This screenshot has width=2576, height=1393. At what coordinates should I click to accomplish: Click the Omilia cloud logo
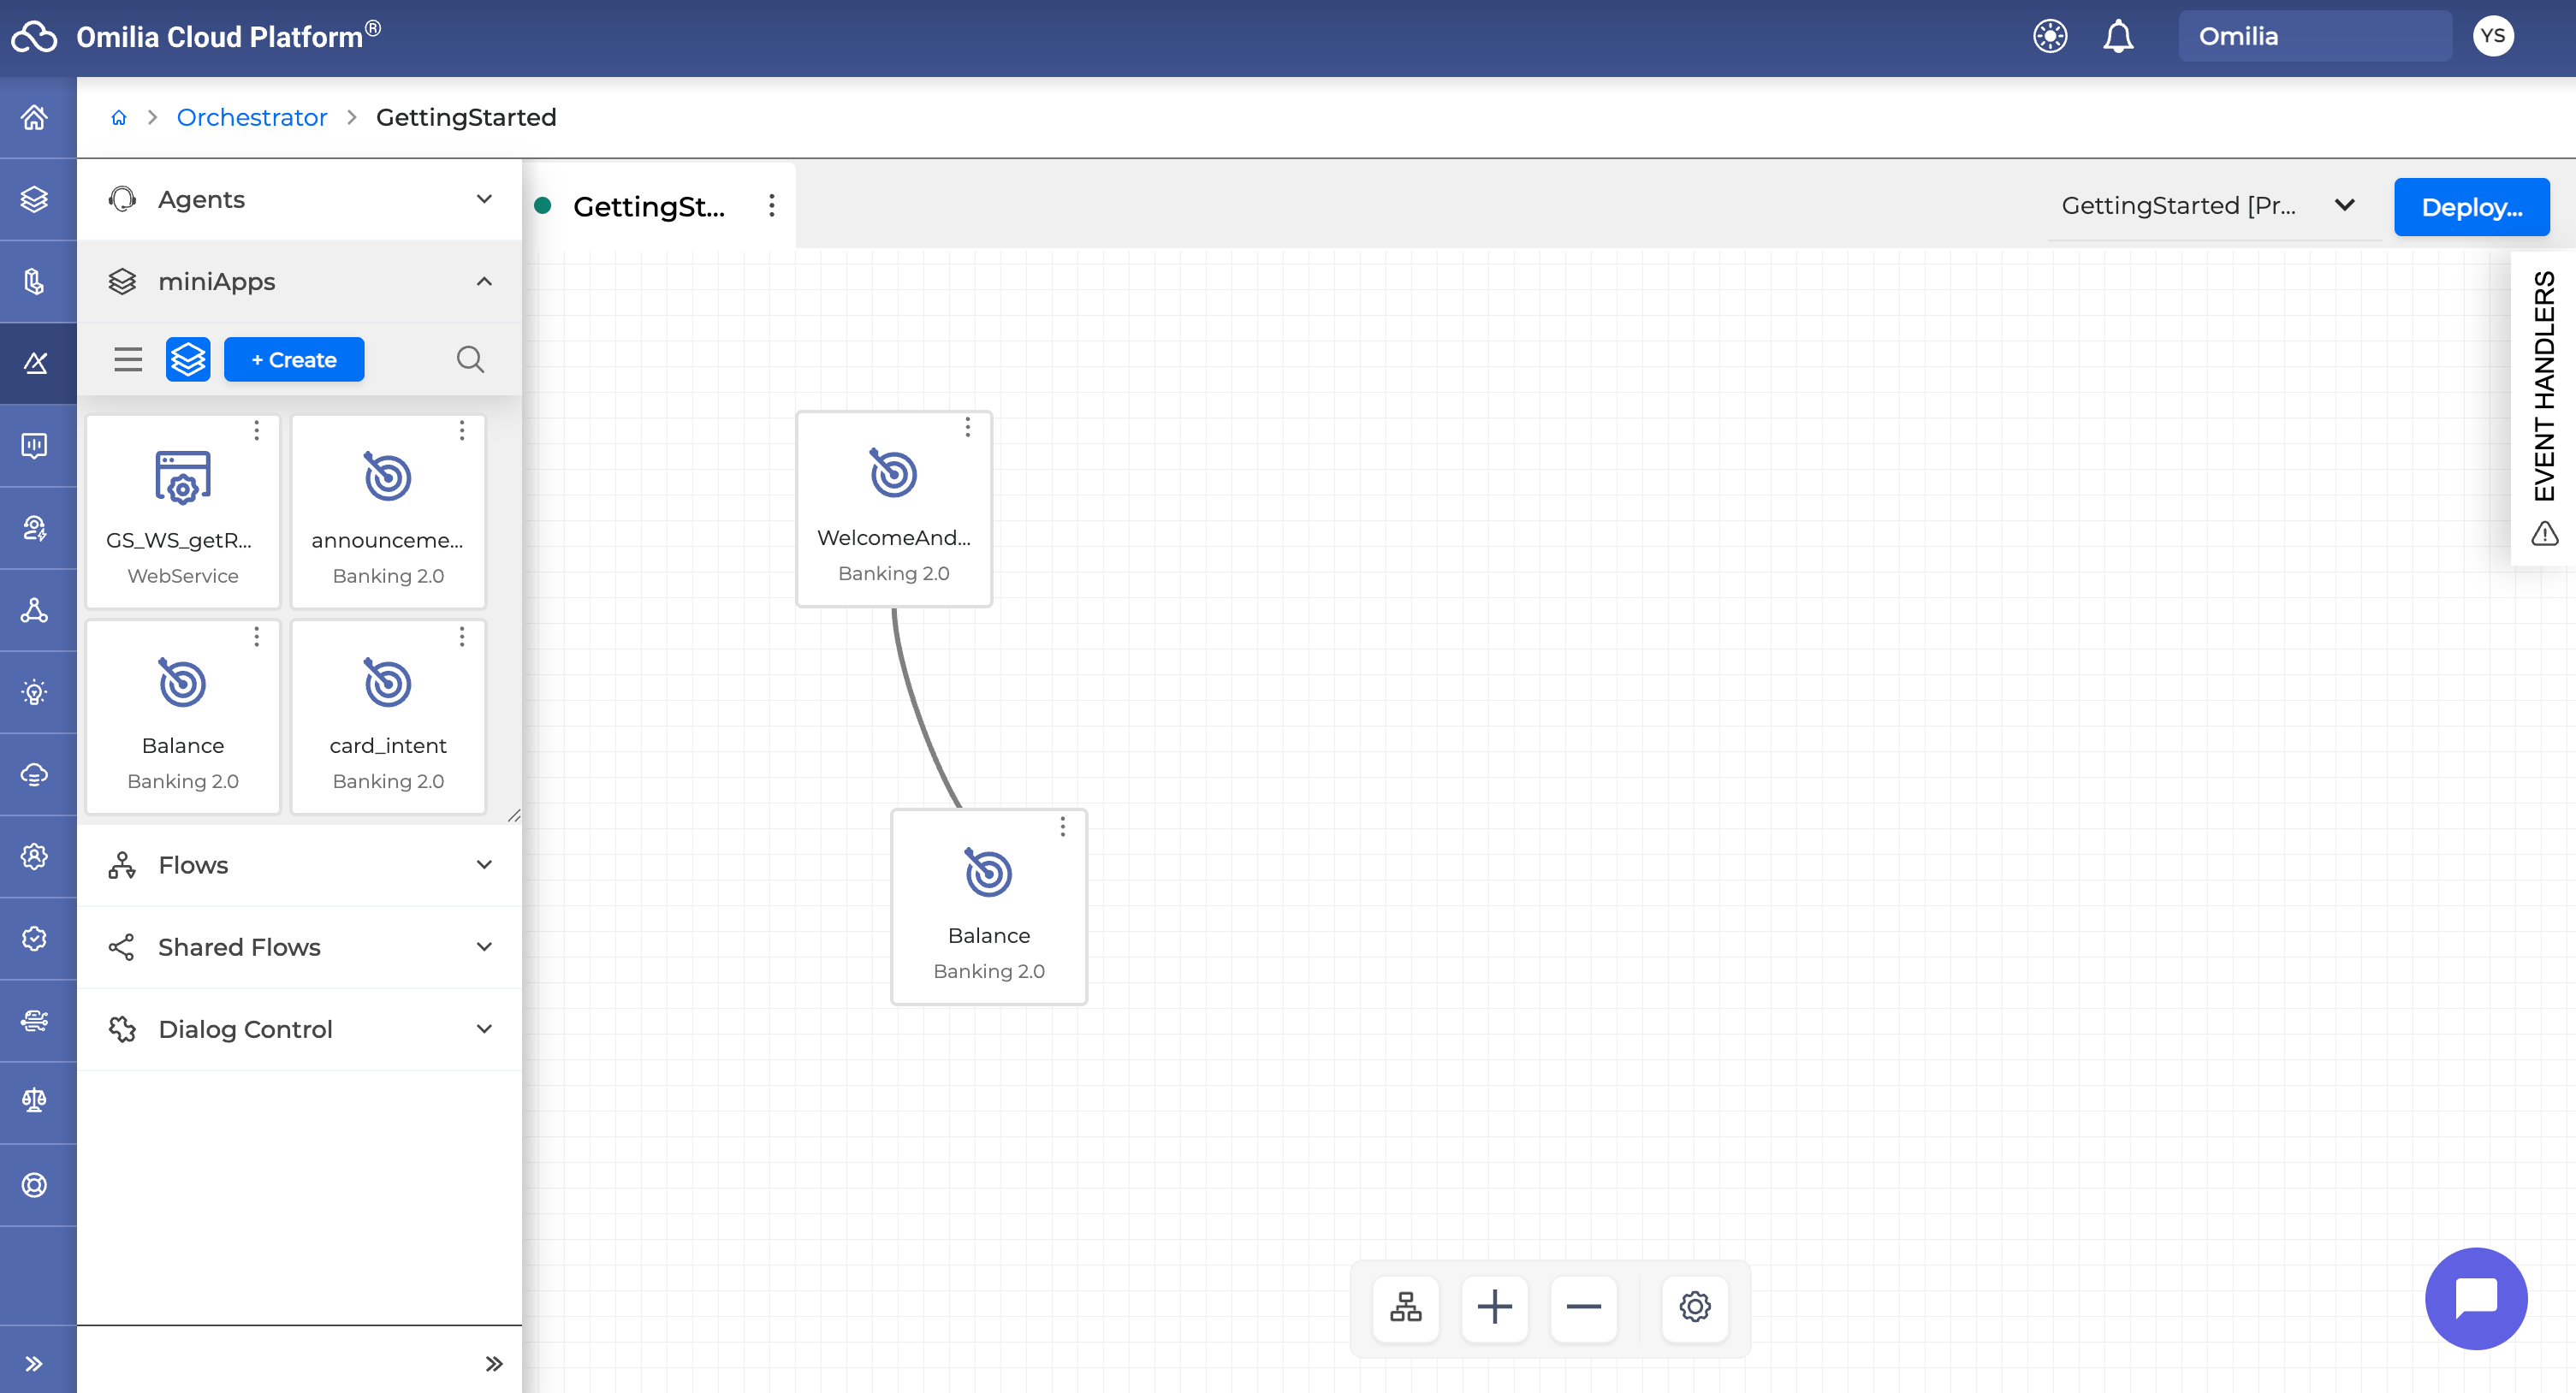coord(34,37)
